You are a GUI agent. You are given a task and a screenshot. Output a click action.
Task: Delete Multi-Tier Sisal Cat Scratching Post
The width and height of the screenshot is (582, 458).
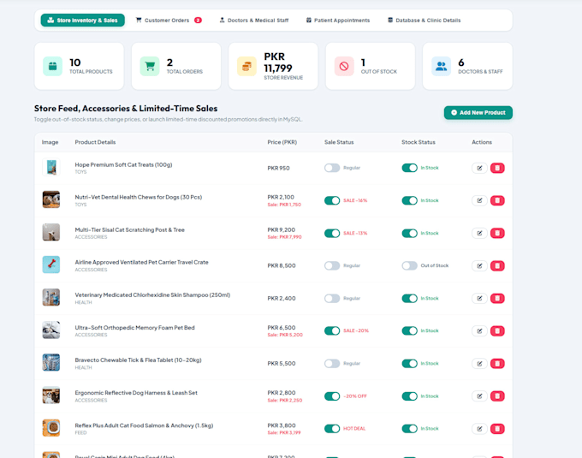(x=497, y=233)
